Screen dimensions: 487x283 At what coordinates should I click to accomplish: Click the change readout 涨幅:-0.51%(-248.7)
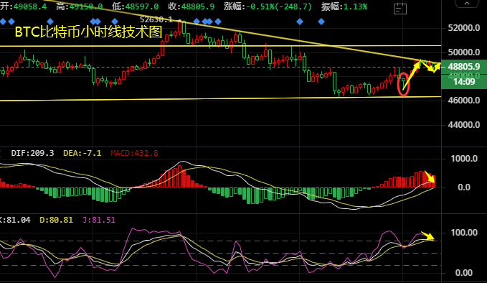tap(268, 6)
